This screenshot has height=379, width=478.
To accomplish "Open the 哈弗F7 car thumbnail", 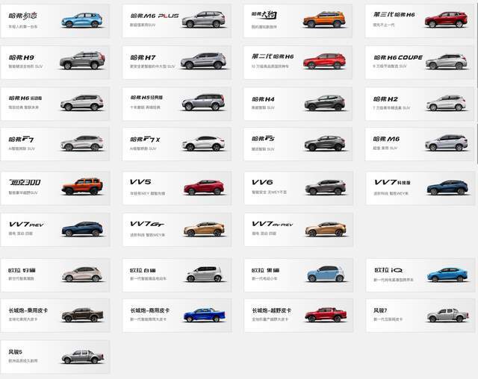I will (82, 143).
